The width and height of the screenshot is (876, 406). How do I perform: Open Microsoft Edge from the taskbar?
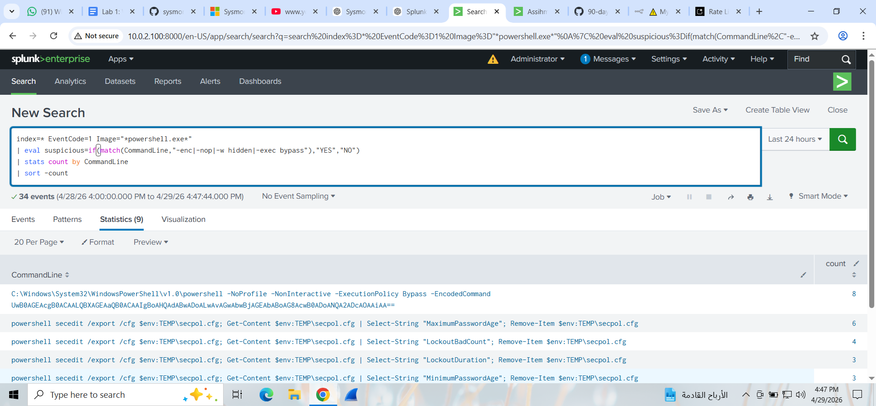click(266, 395)
